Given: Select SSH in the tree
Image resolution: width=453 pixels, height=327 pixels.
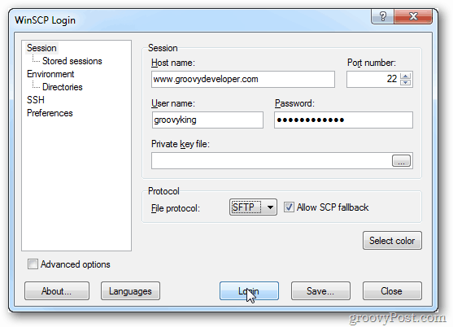Looking at the screenshot, I should [x=36, y=100].
